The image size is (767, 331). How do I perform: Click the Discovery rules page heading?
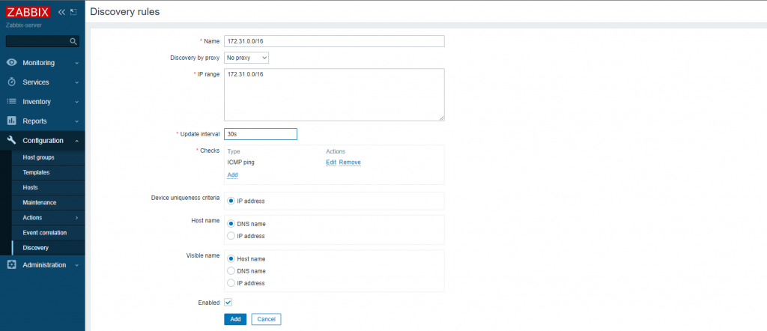125,12
